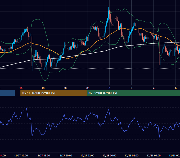This screenshot has height=158, width=180.
Task: Click the ロンドン 16:00-22:00 JST session bar
Action: pos(53,93)
